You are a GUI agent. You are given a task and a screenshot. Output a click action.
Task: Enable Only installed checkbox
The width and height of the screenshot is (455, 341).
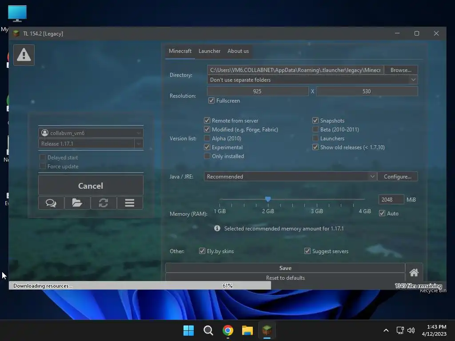coord(207,156)
